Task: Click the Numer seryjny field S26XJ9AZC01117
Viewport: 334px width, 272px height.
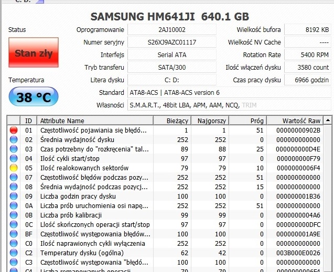Action: (172, 42)
